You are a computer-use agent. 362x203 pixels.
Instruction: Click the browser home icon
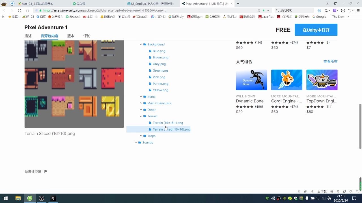pos(27,10)
